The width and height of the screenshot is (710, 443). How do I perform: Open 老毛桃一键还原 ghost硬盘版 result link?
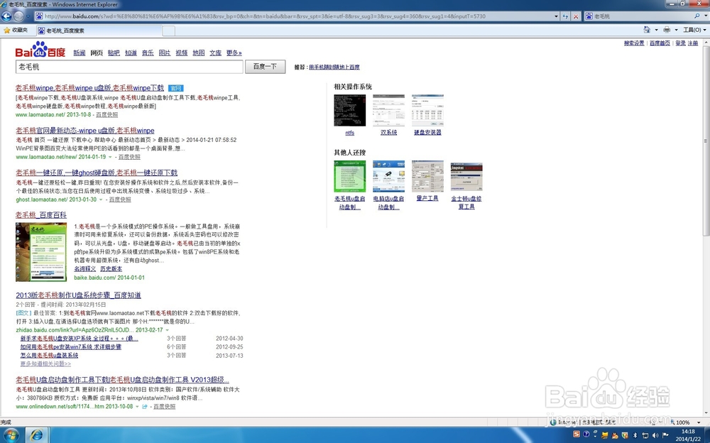click(x=97, y=173)
